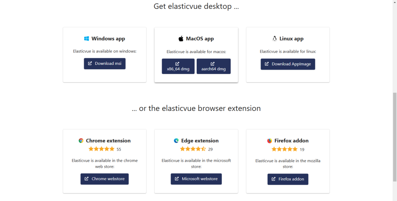Download the Linux AppImage
The height and width of the screenshot is (201, 397).
tap(288, 64)
